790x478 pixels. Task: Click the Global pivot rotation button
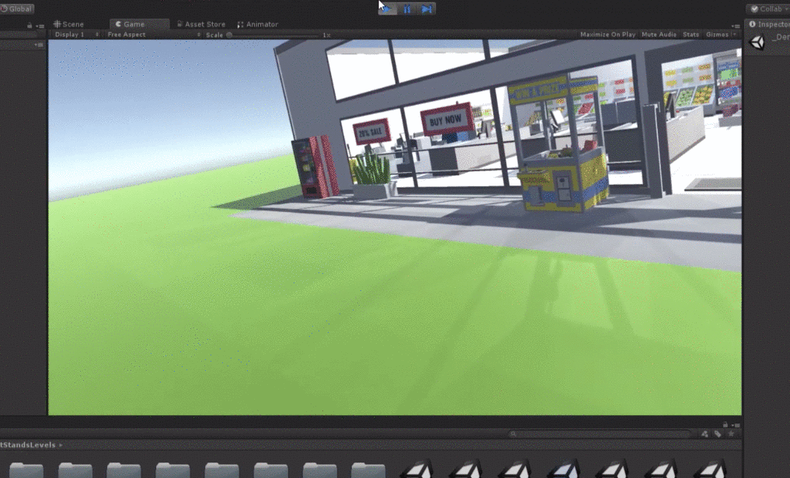coord(17,9)
